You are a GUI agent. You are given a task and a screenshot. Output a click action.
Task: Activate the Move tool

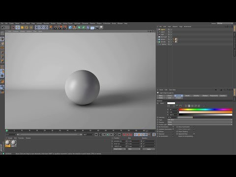[18, 28]
